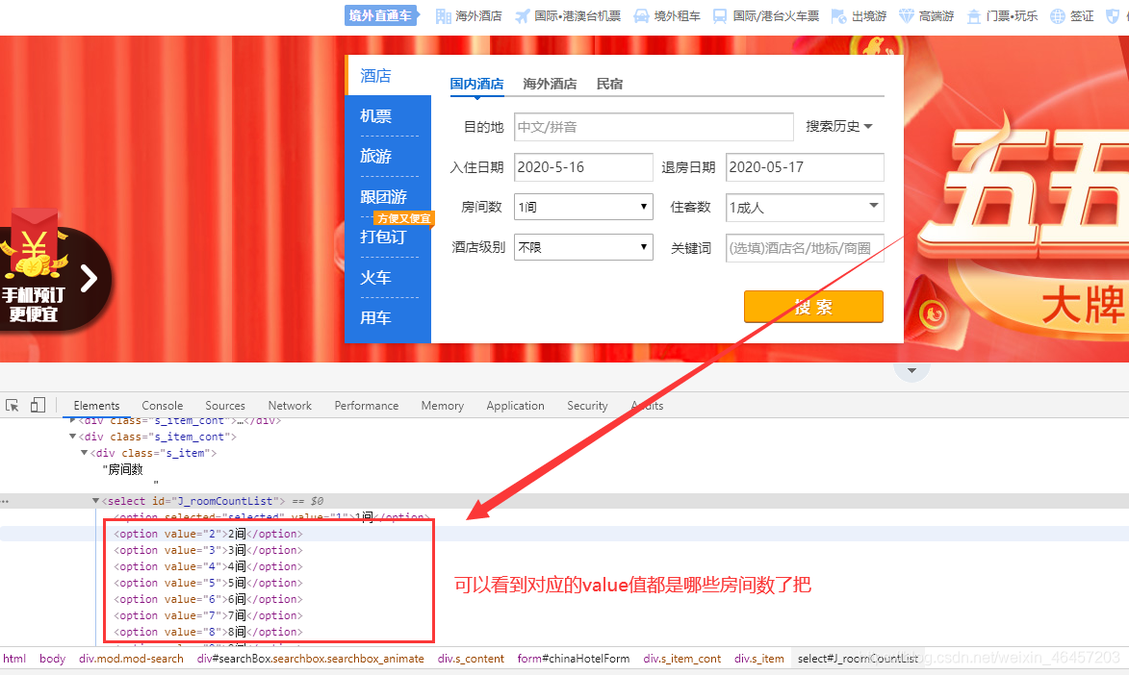Switch to the 民宿 tab
Image resolution: width=1129 pixels, height=675 pixels.
(x=609, y=85)
